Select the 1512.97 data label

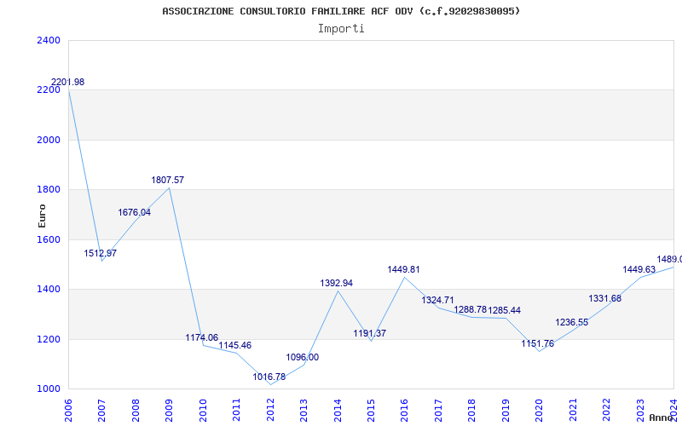[101, 253]
